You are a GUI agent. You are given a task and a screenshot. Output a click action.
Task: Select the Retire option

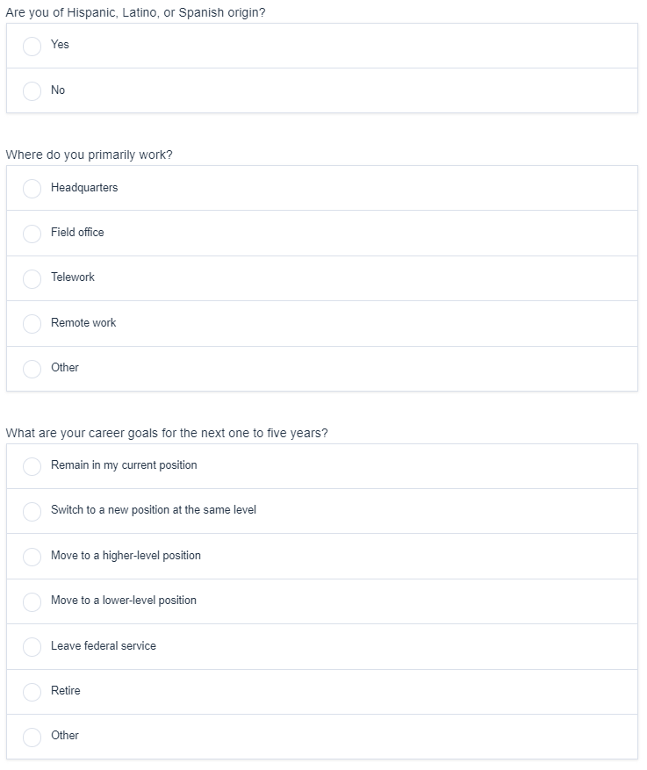32,692
